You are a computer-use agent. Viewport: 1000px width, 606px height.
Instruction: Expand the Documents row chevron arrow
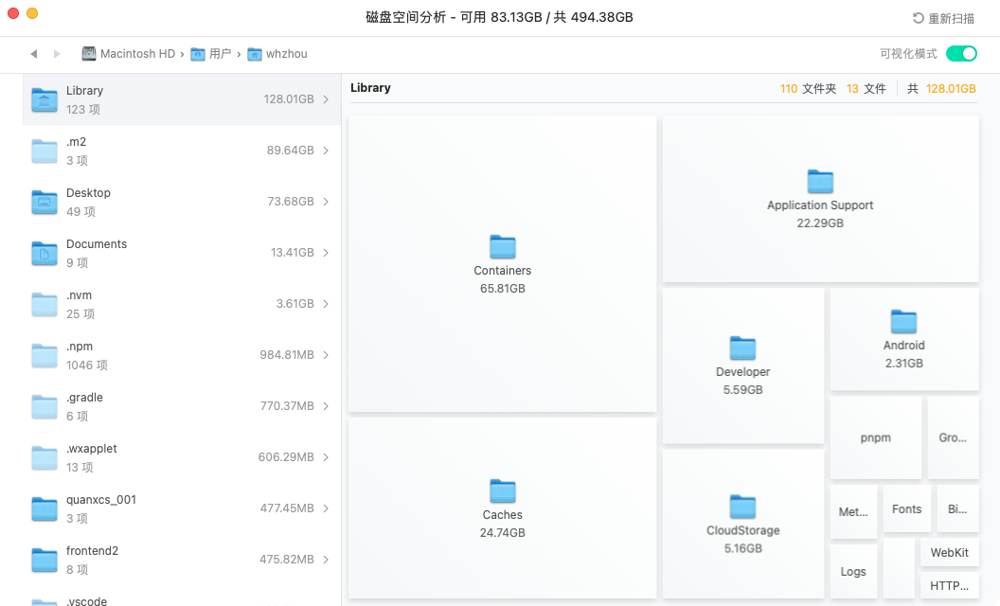tap(326, 253)
